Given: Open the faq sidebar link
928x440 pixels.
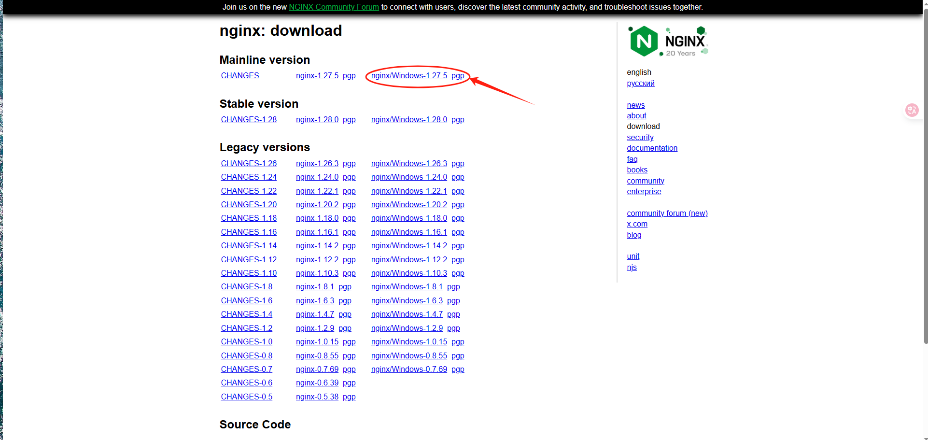Looking at the screenshot, I should [x=632, y=159].
